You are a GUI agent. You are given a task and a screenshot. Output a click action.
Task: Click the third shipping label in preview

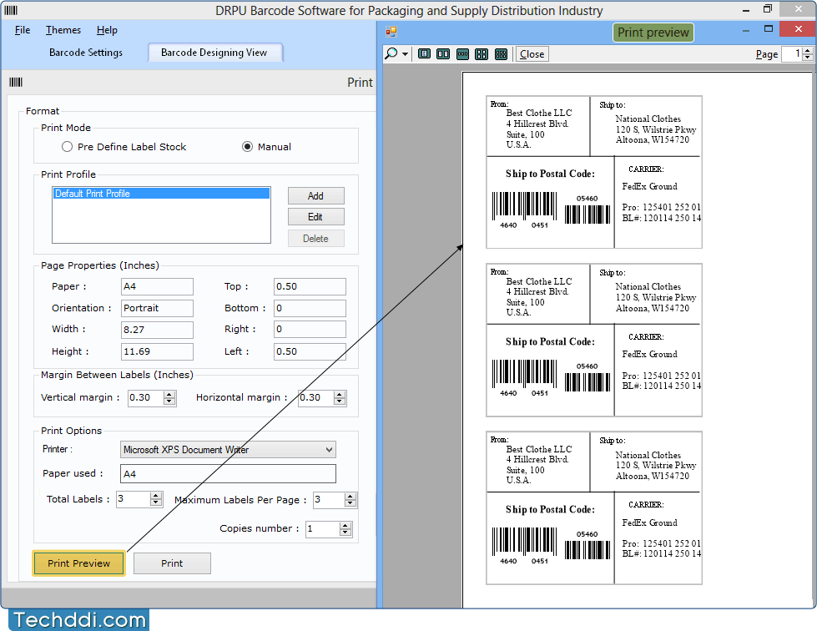coord(594,507)
